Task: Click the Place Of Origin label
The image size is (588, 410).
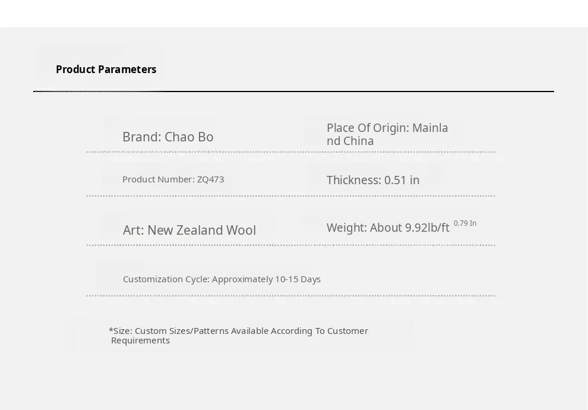Action: point(368,128)
